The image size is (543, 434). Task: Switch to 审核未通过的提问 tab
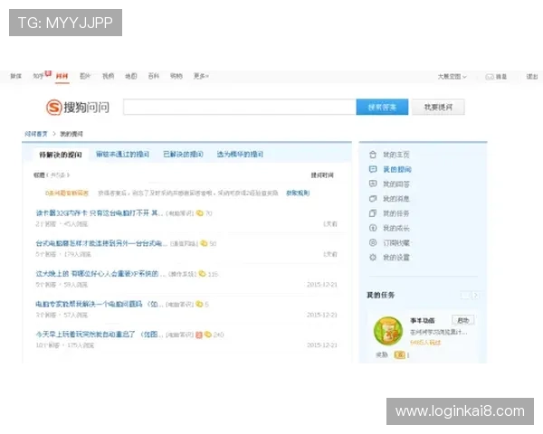[x=122, y=154]
